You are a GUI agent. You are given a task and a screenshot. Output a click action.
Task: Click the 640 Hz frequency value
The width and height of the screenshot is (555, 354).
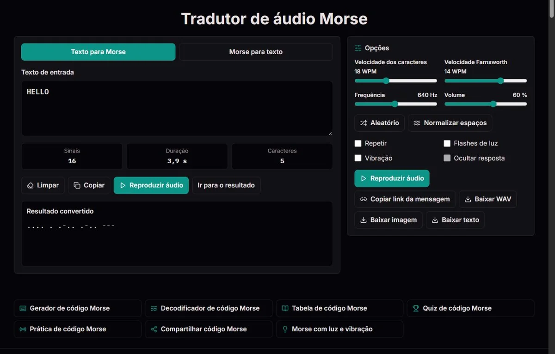click(x=427, y=95)
